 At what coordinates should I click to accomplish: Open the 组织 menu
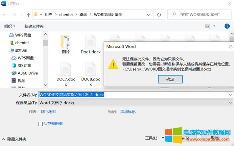tap(10, 26)
